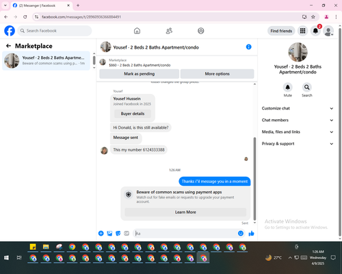342x274 pixels.
Task: Open the Windows notification center icon
Action: coord(333,258)
